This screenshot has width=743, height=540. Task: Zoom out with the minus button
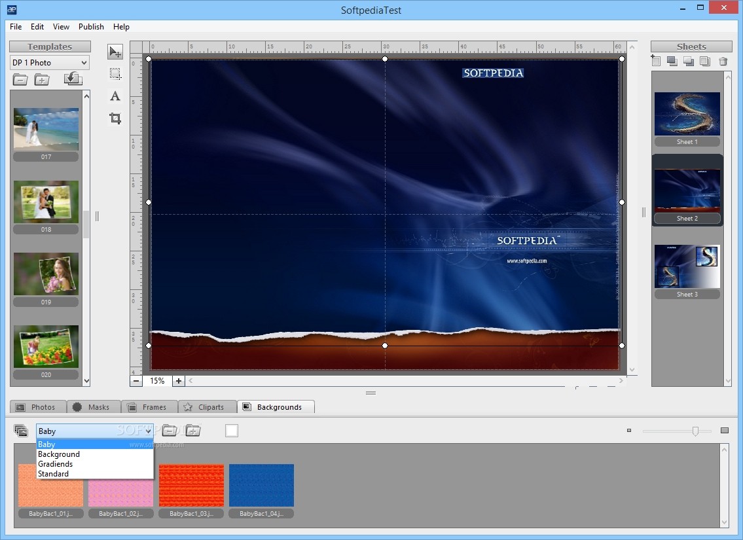(x=136, y=381)
